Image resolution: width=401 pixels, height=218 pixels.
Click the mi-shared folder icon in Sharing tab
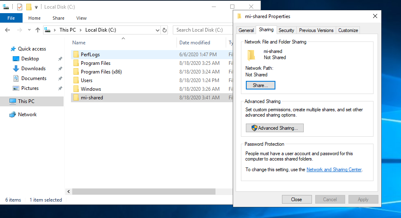[251, 55]
